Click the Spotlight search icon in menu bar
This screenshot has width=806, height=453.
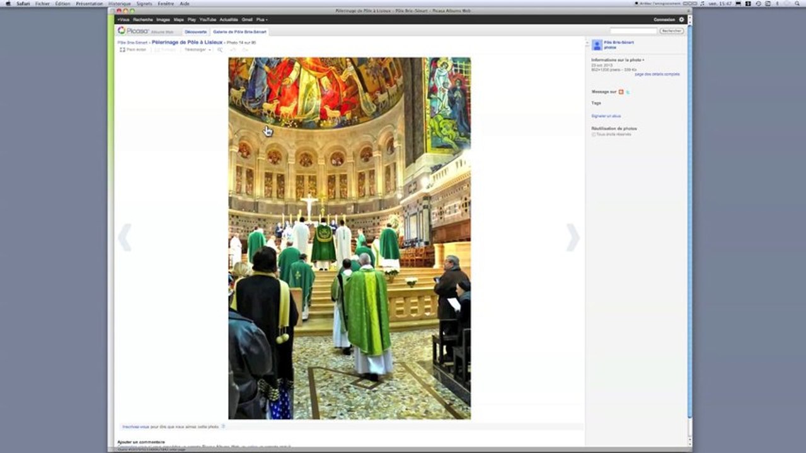[x=797, y=3]
